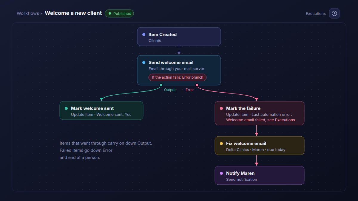Click 'Update item · Welcome sent: Yes' text
The width and height of the screenshot is (358, 201).
click(x=101, y=115)
